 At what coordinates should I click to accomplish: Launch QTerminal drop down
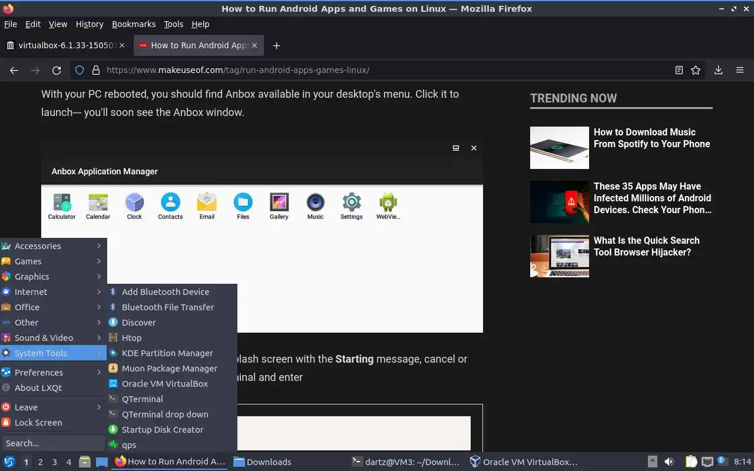172,414
